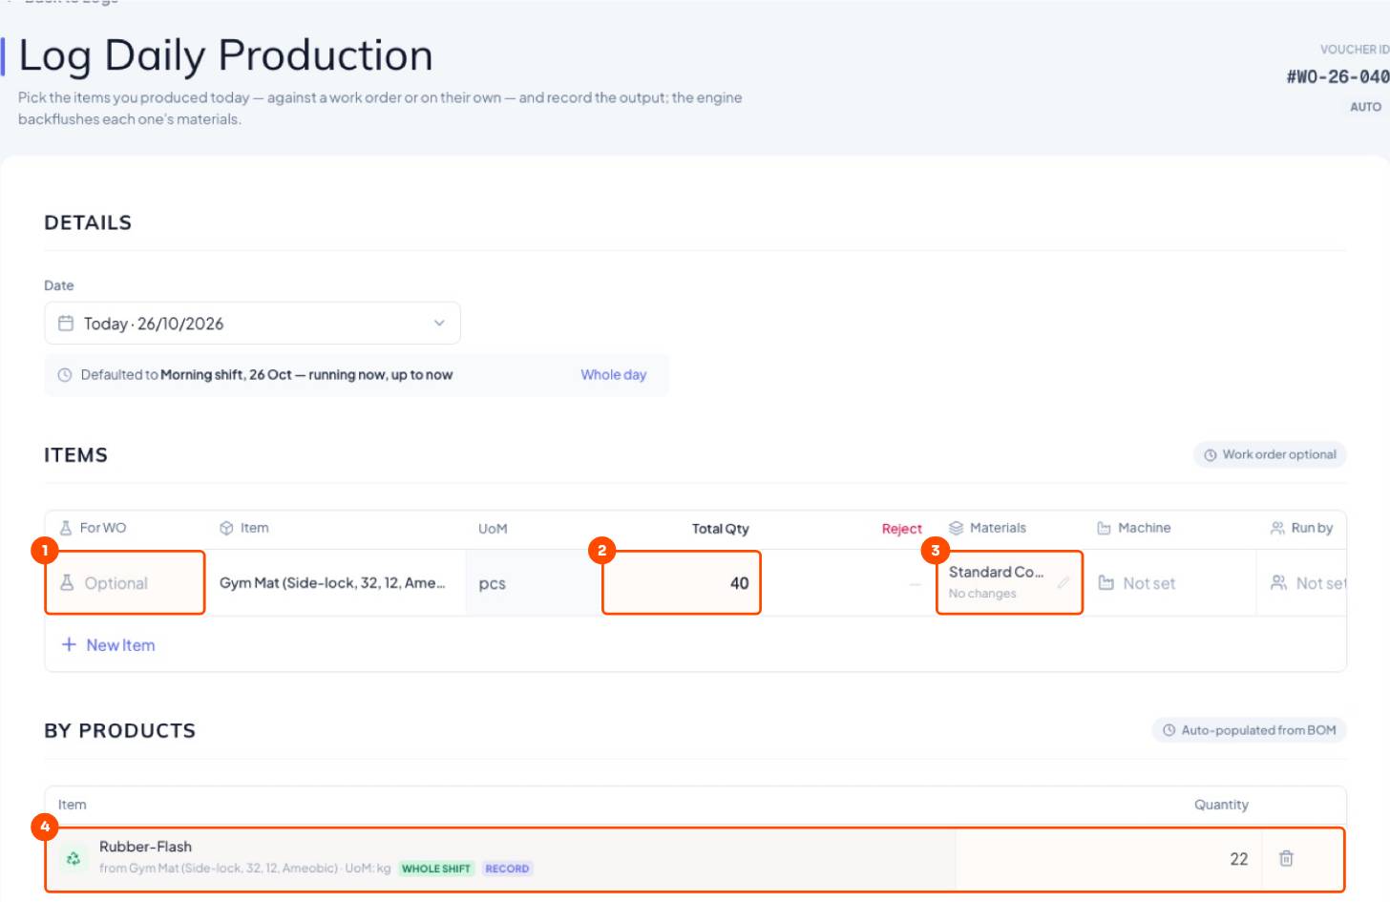Toggle the WHOLE SHIFT tag on Rubber-Flash
Image resolution: width=1390 pixels, height=902 pixels.
(436, 869)
